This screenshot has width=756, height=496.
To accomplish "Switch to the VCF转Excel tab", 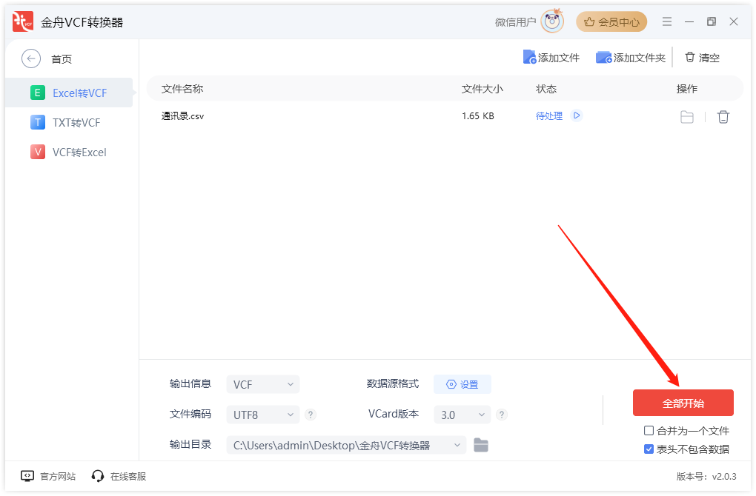I will (69, 153).
